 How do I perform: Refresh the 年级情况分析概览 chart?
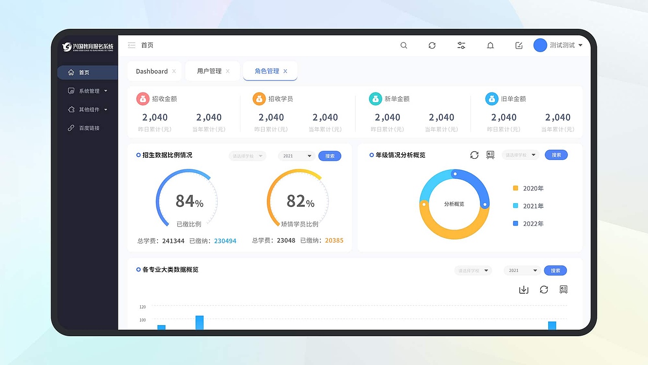click(474, 155)
